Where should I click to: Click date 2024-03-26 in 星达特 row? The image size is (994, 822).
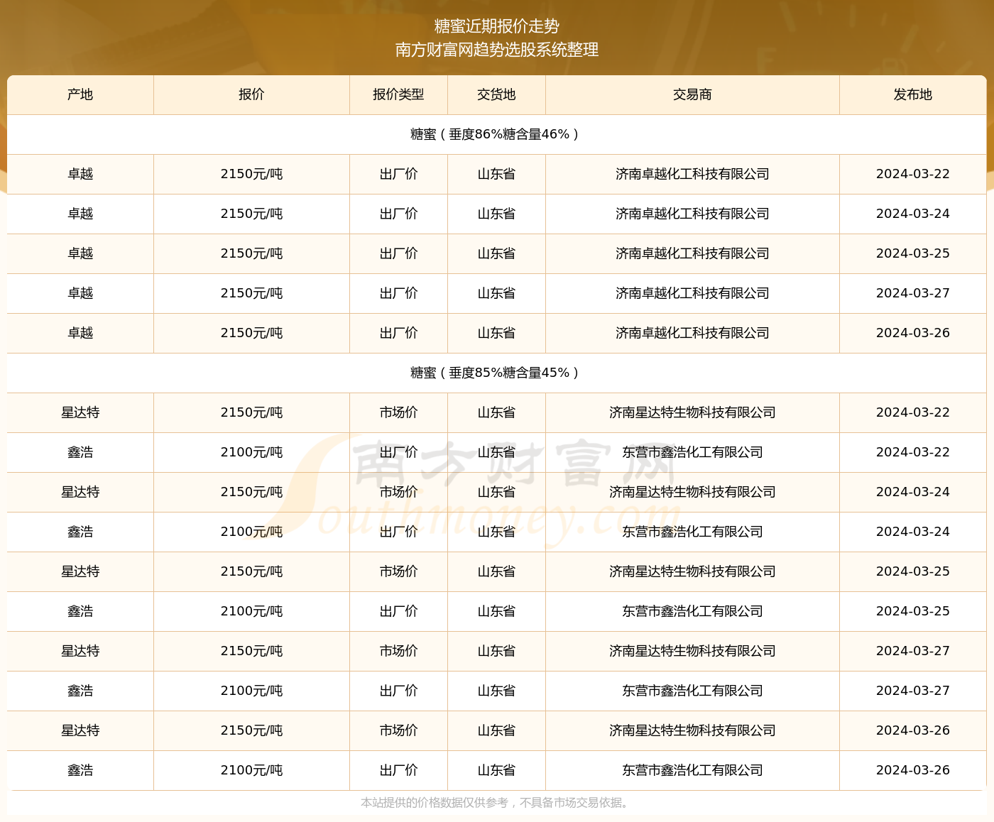pyautogui.click(x=912, y=730)
